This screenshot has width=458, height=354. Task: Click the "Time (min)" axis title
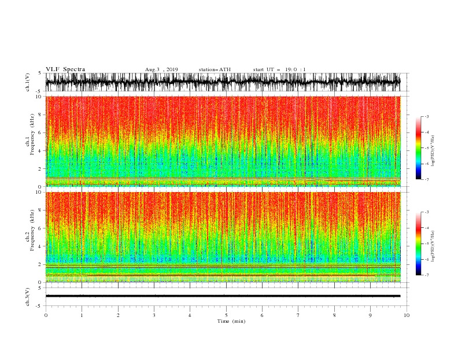pos(231,321)
